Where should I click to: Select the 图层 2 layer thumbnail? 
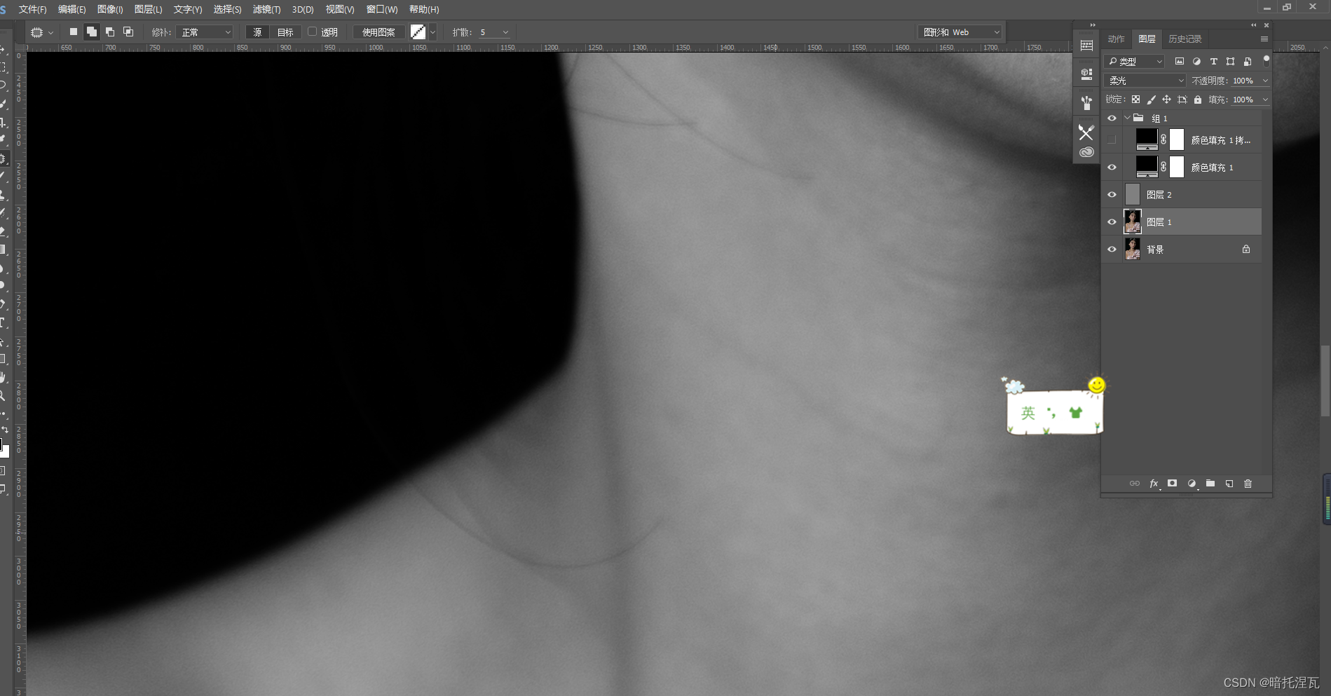[x=1133, y=194]
